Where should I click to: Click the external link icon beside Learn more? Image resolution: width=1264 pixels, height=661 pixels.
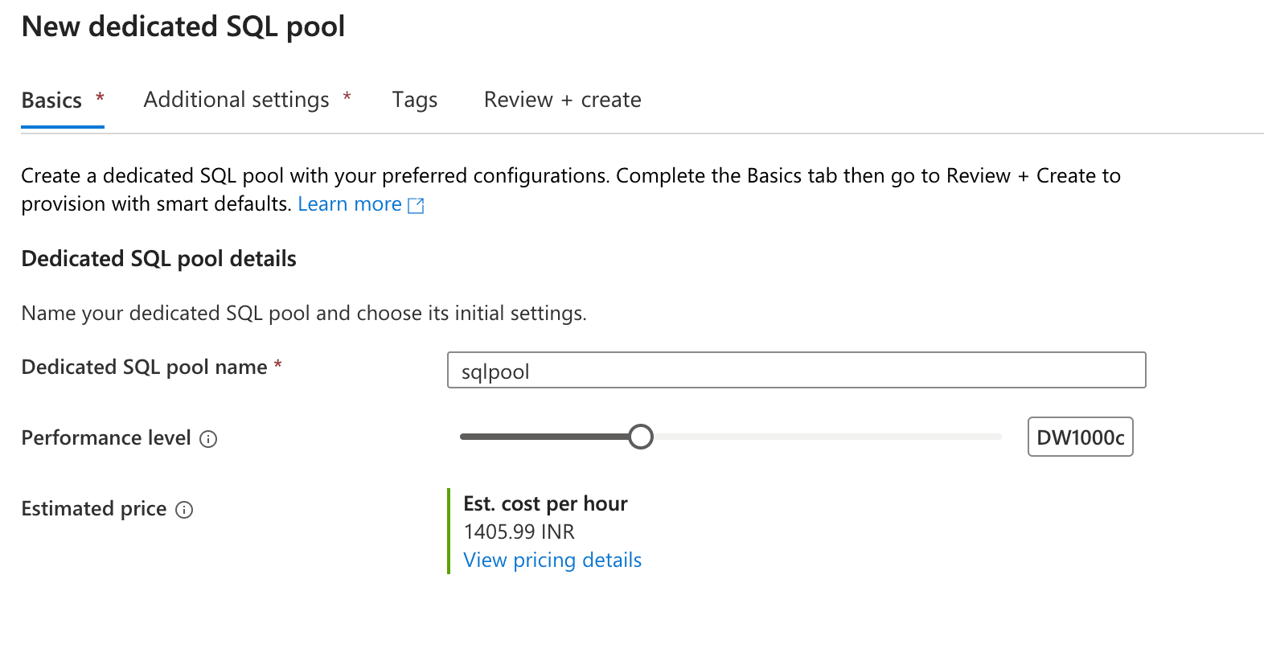click(x=416, y=206)
